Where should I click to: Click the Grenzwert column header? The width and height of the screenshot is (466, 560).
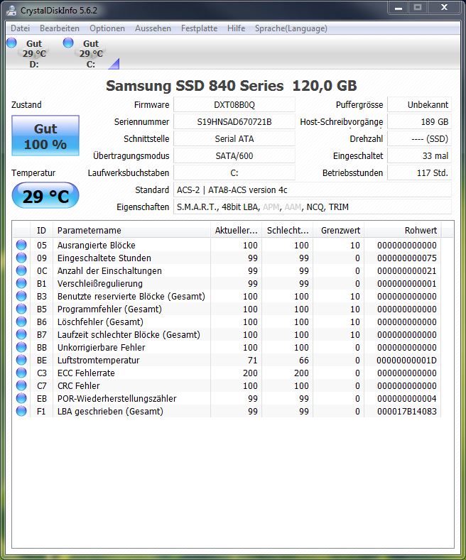point(339,231)
